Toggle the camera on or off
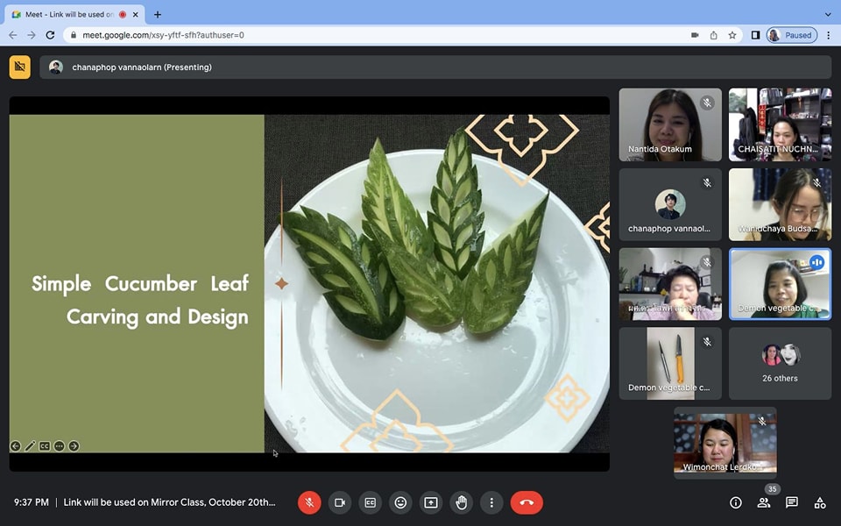 click(340, 502)
